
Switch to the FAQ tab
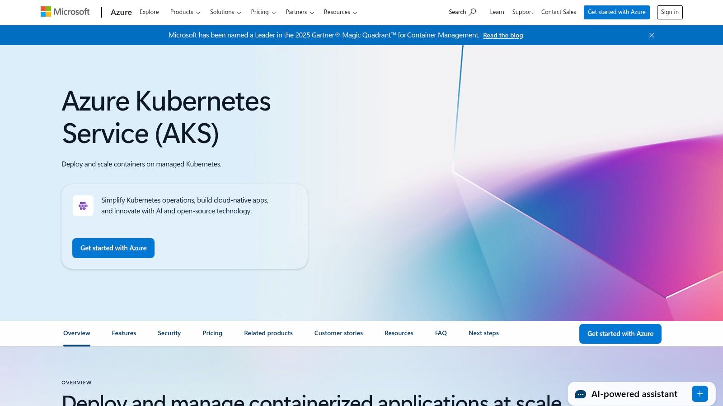pyautogui.click(x=441, y=333)
